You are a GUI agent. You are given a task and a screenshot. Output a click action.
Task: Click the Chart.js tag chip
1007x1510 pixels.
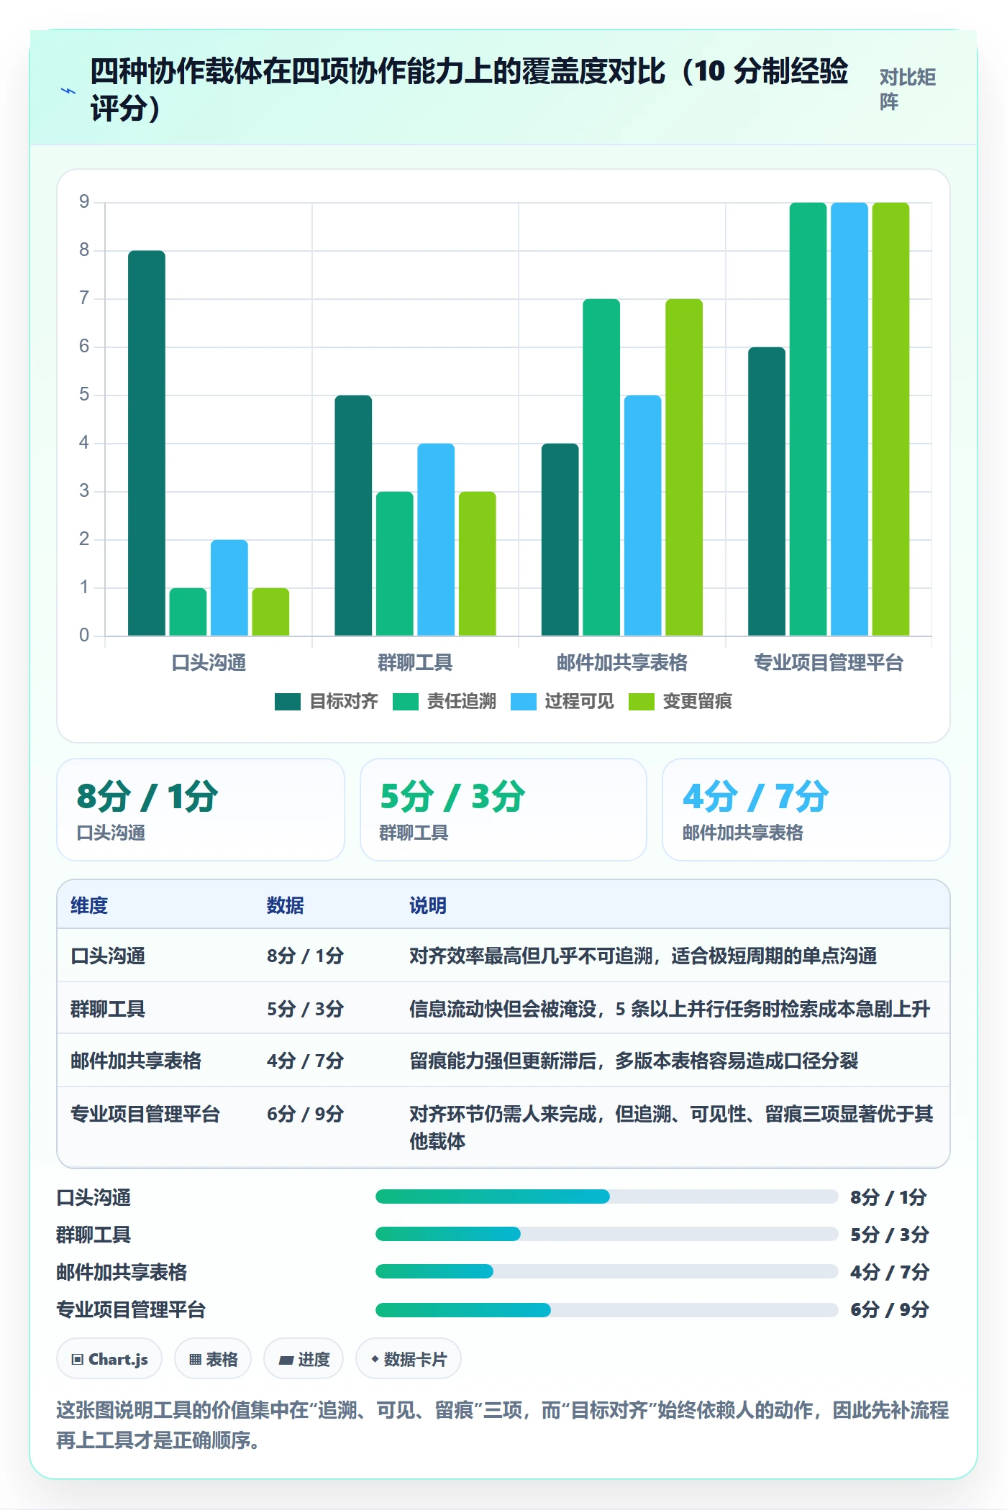pos(109,1359)
